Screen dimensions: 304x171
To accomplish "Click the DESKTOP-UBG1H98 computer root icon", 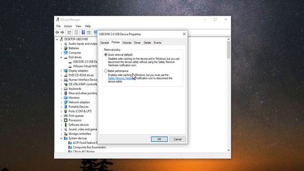I will [x=61, y=39].
